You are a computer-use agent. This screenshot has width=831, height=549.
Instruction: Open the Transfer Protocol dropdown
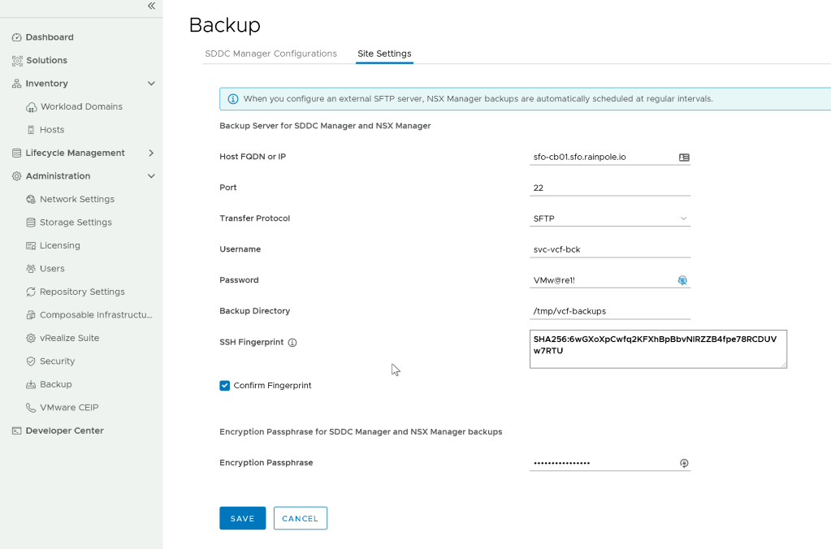[609, 218]
